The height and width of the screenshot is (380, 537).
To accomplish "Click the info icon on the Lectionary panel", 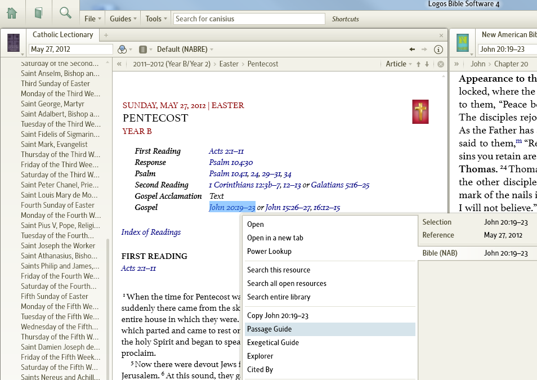I will 438,50.
